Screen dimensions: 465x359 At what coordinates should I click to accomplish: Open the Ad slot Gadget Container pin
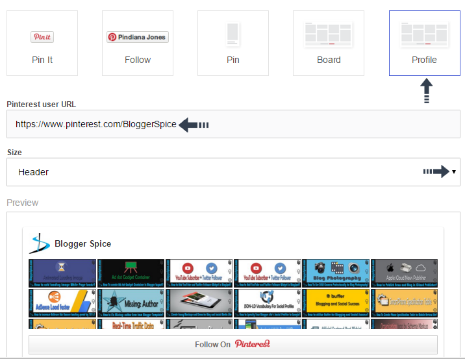(x=131, y=273)
